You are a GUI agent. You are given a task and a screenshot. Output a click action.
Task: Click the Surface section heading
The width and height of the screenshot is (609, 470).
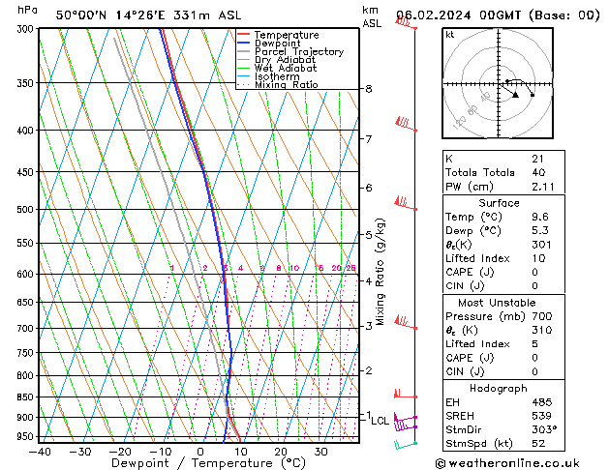click(x=499, y=203)
